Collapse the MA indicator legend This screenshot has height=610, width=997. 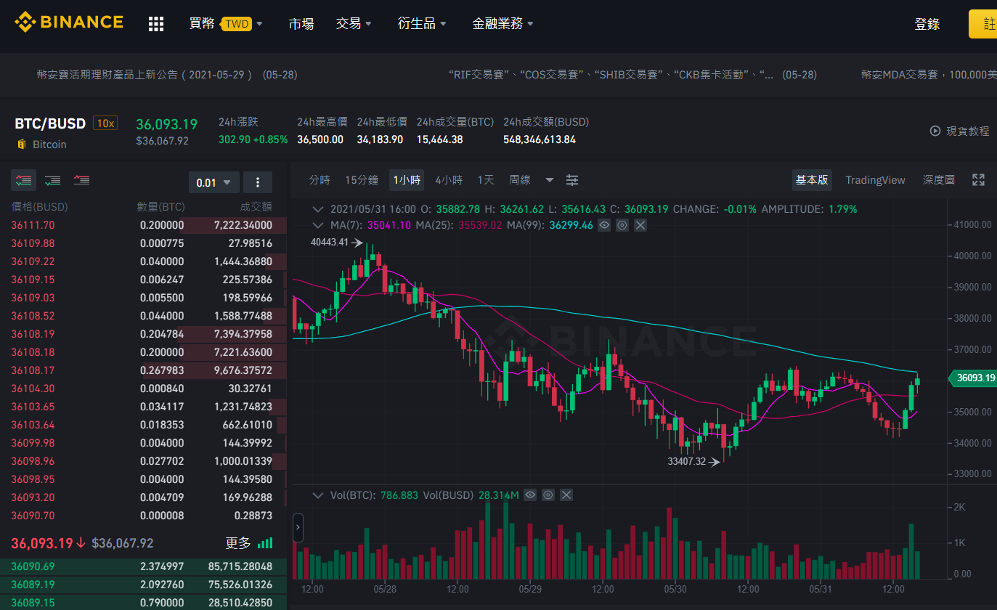[317, 225]
